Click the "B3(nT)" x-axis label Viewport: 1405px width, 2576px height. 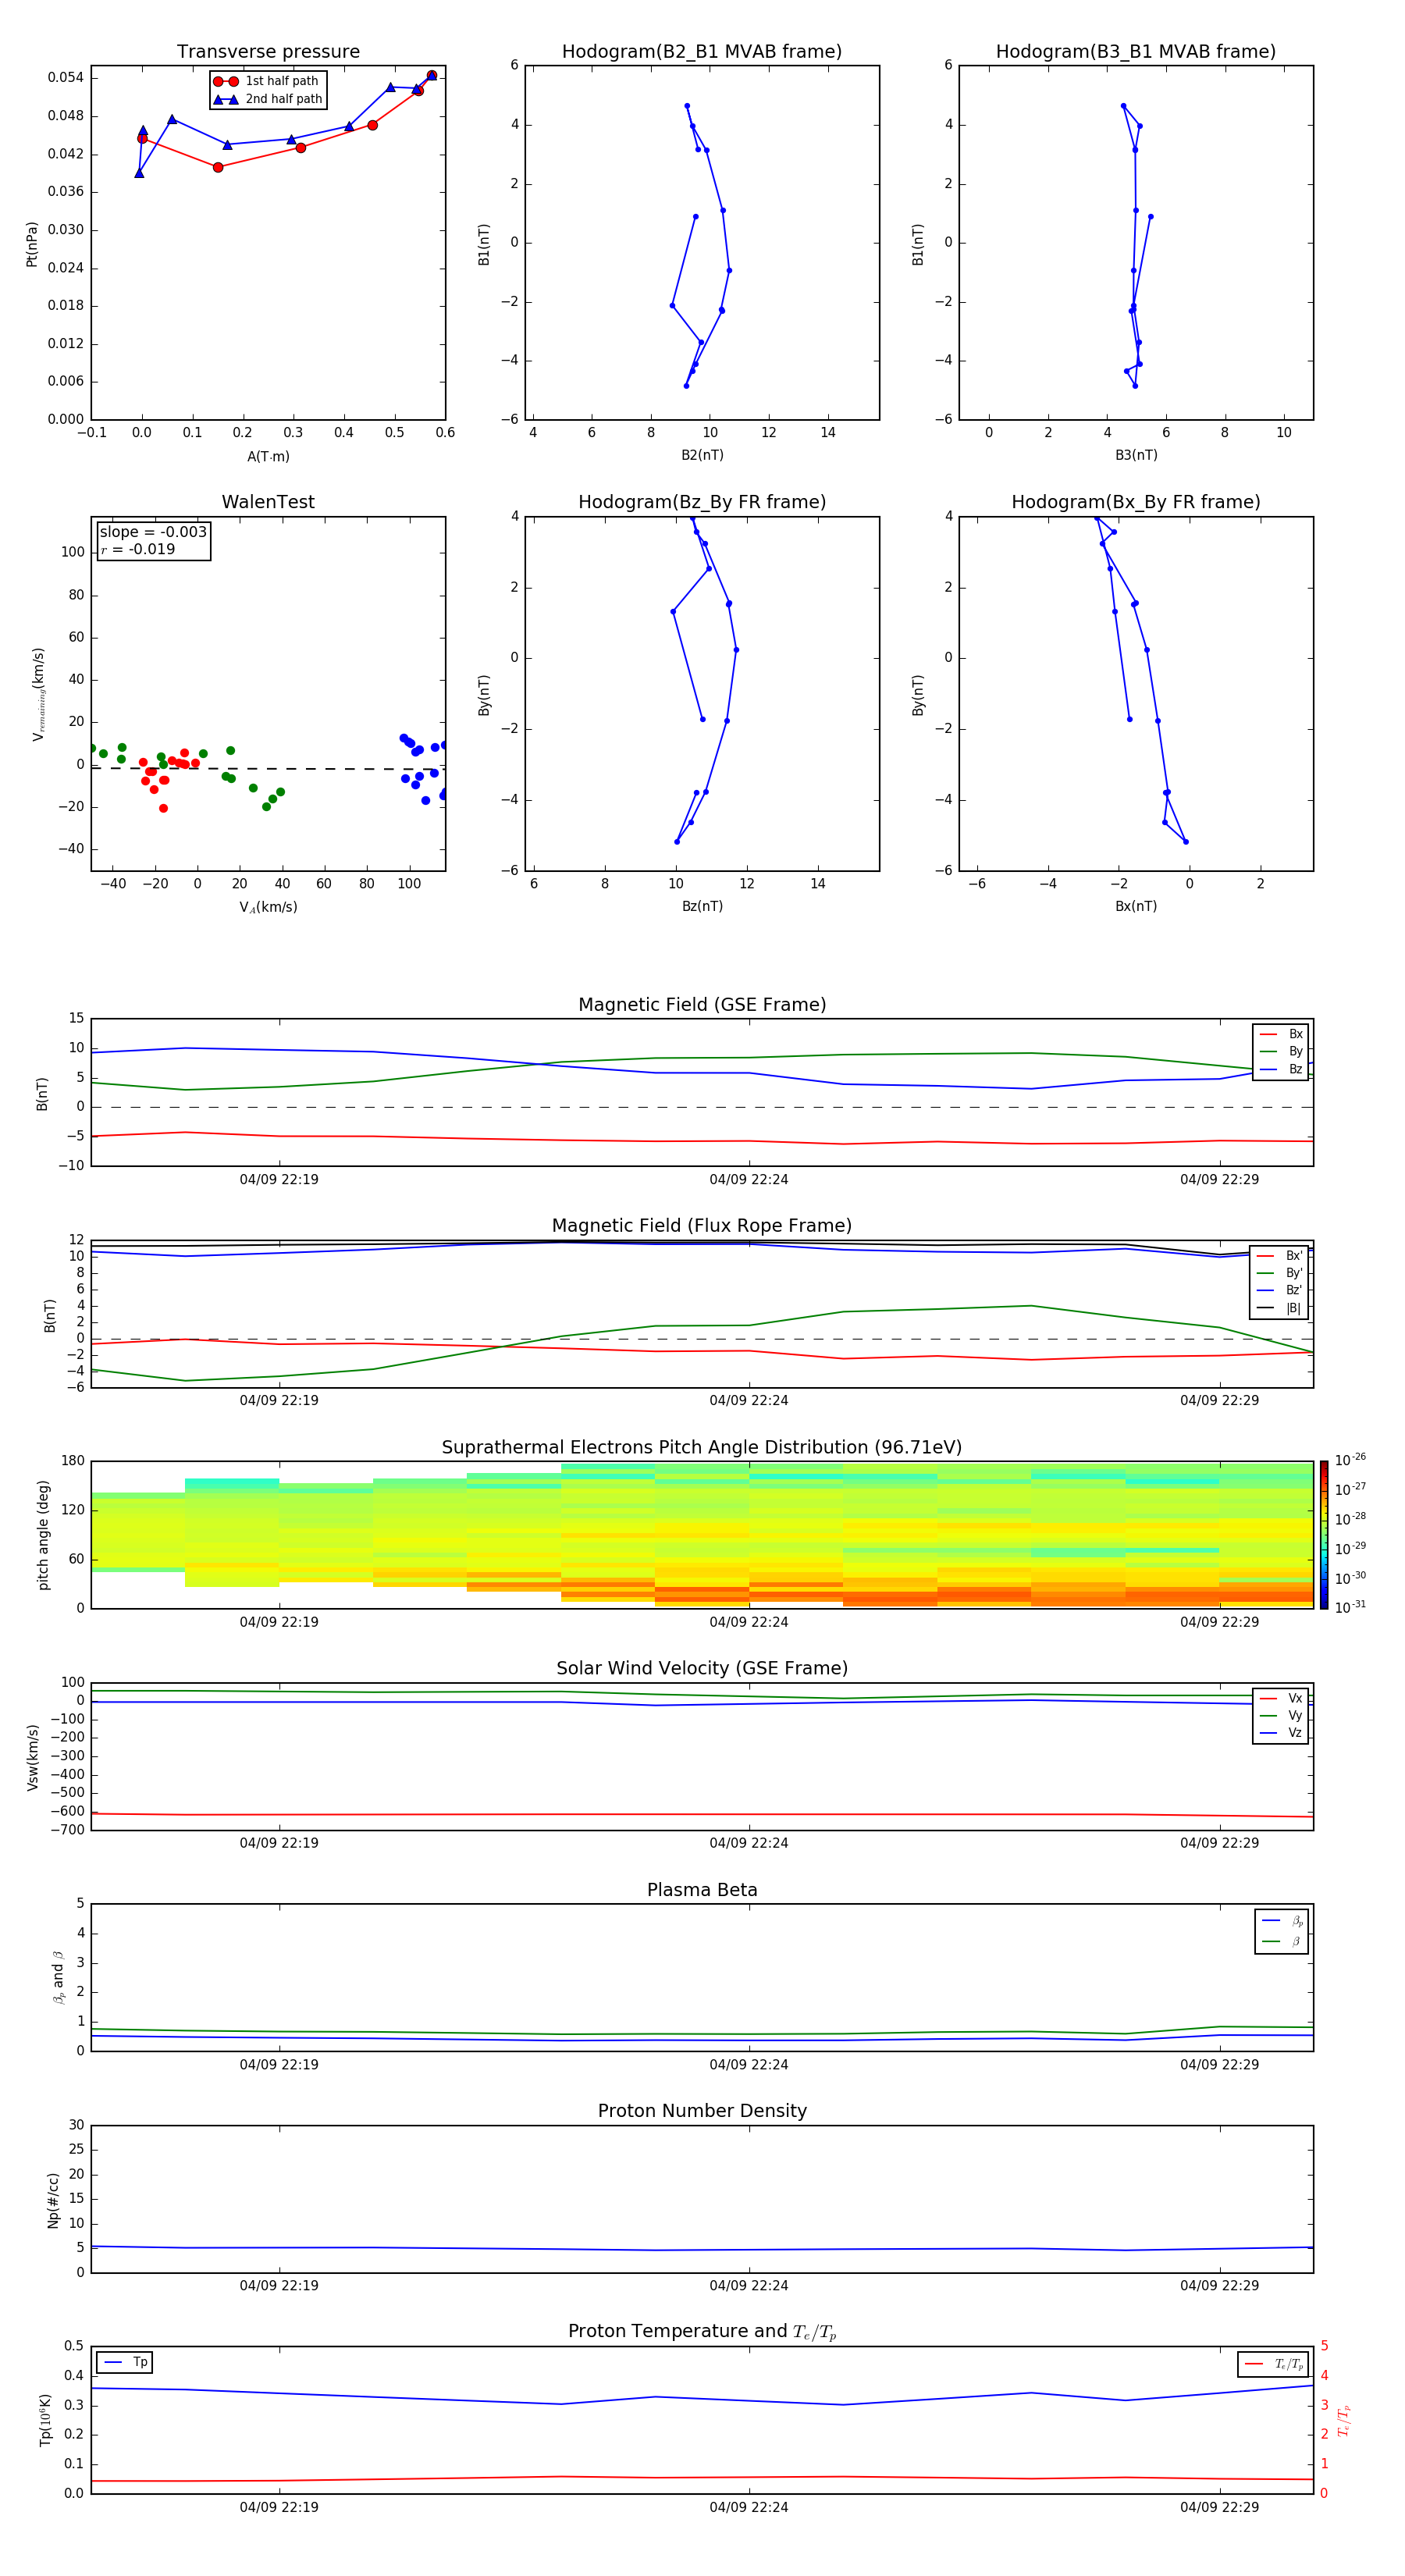coord(1136,455)
